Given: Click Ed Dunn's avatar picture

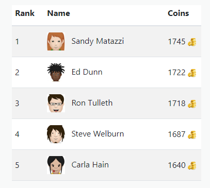Looking at the screenshot, I should tap(56, 72).
